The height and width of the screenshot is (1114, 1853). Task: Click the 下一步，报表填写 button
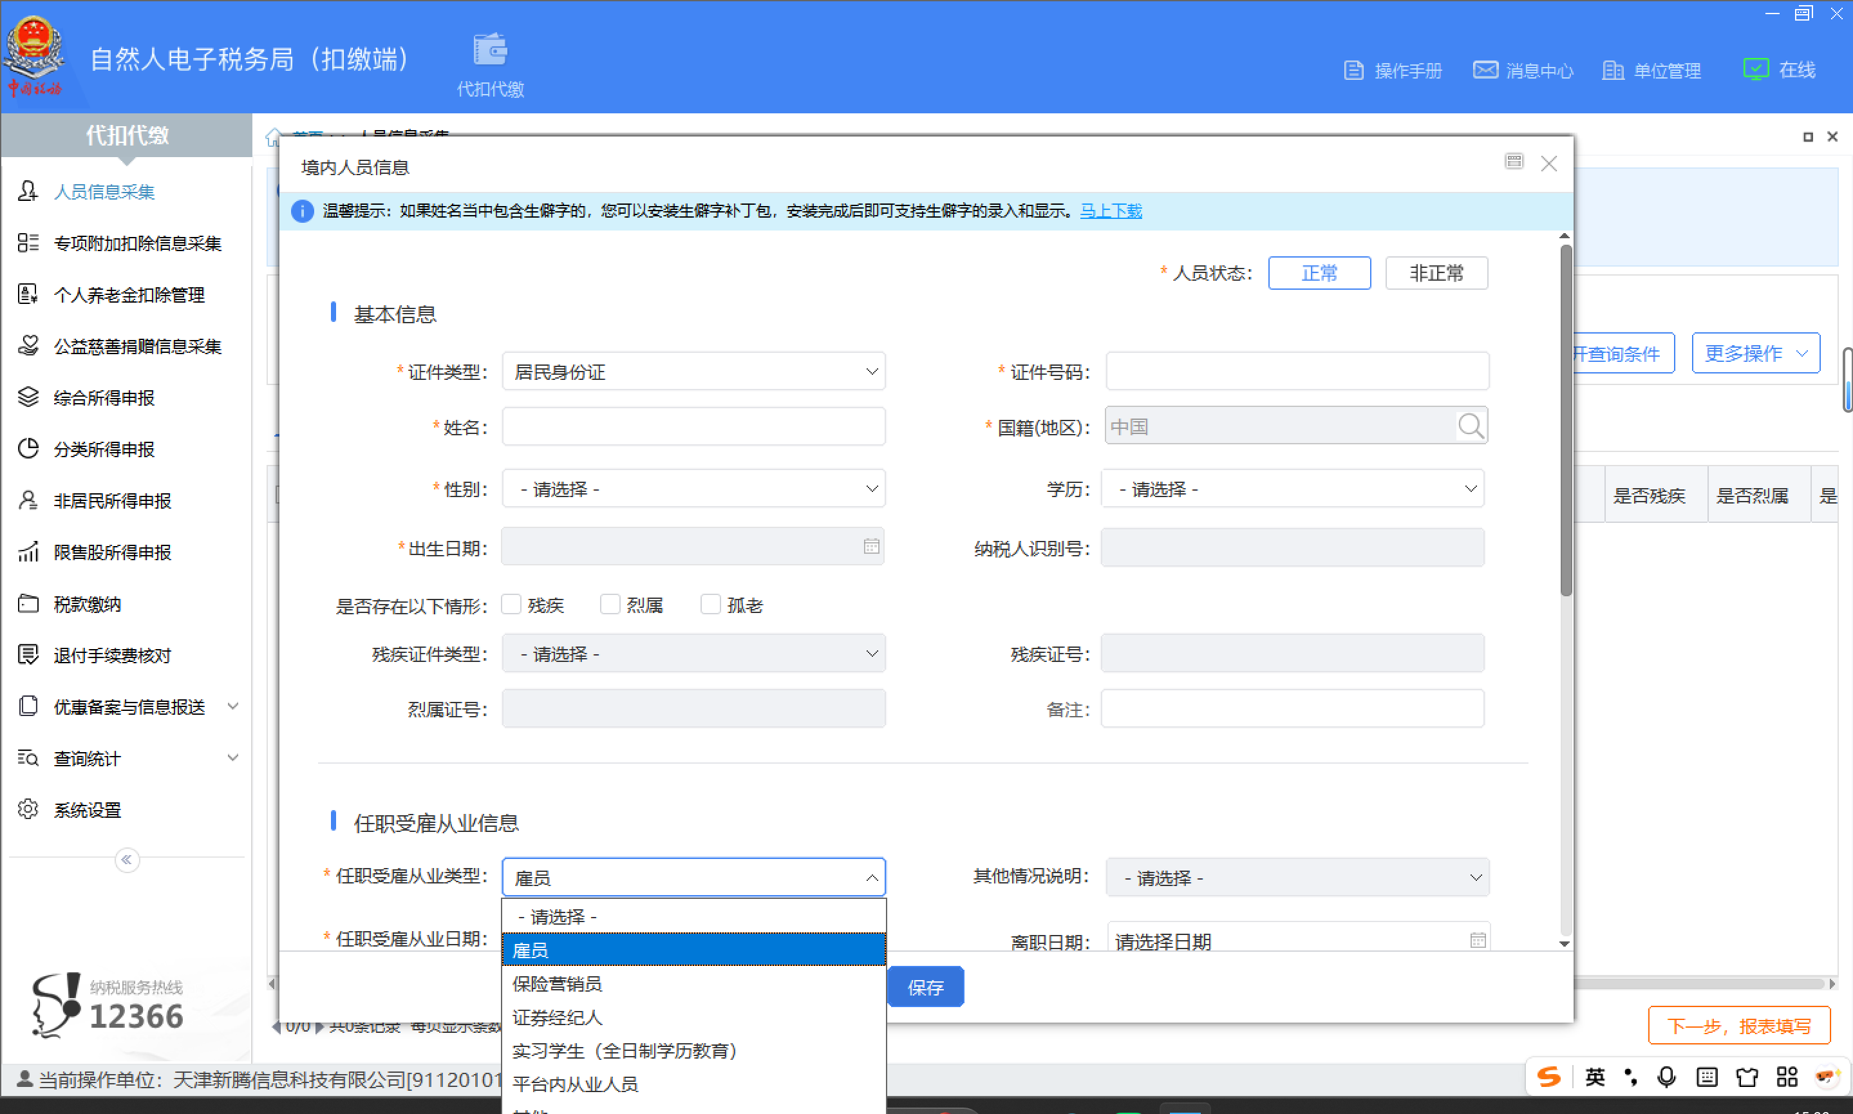click(x=1738, y=1025)
